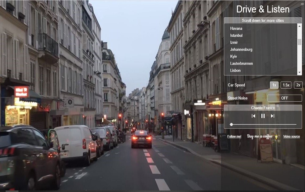Viewport: 305px width, 192px height.
Task: Open the Follow me! link
Action: click(234, 137)
